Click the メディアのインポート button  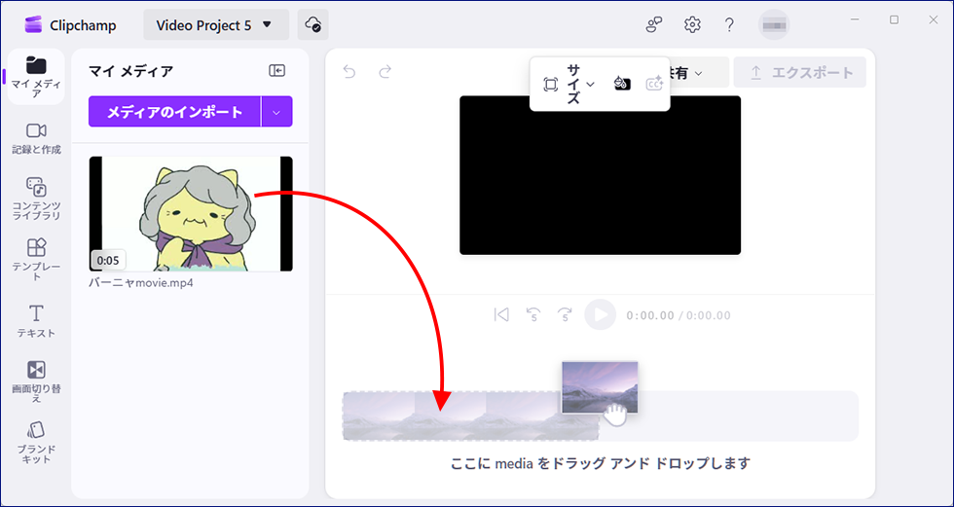[174, 112]
